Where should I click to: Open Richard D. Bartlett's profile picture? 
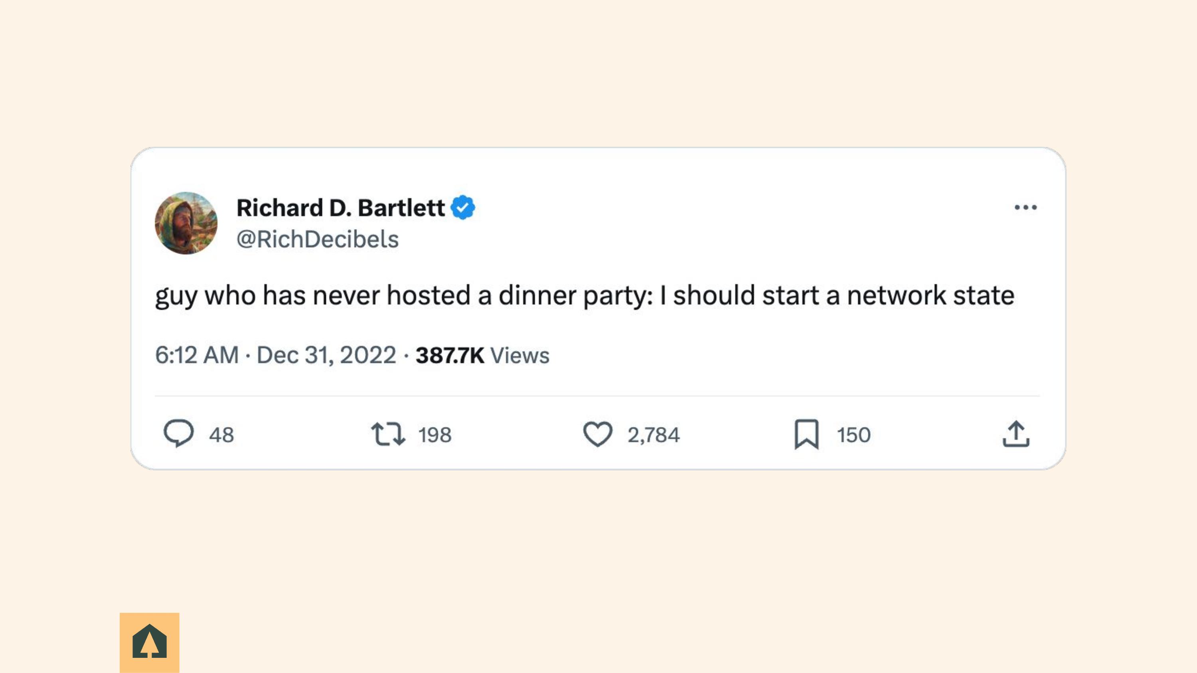pos(186,223)
